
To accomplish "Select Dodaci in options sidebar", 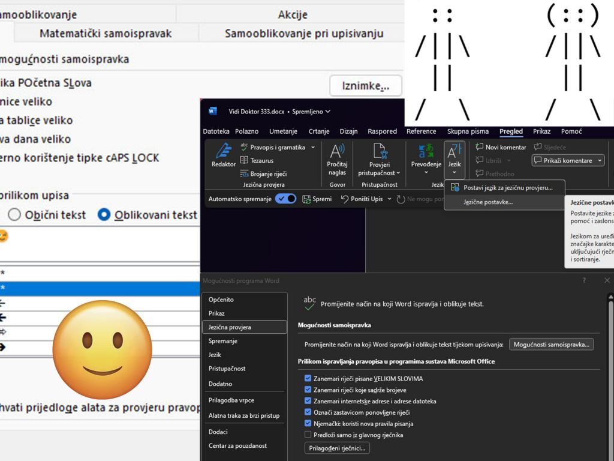I will 245,432.
